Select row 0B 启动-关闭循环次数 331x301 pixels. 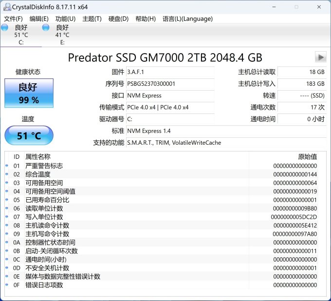tap(162, 251)
